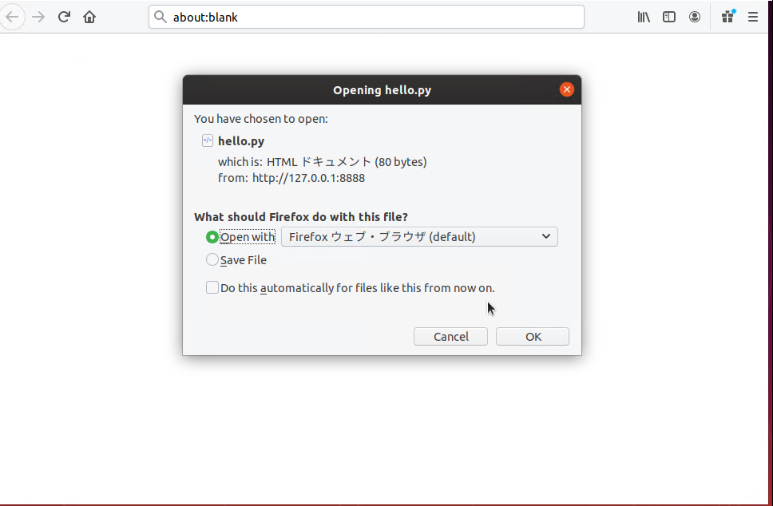Click the search magnifier icon in the address bar

(x=161, y=18)
